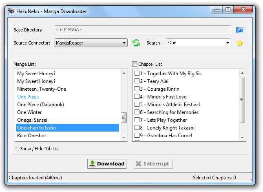The height and width of the screenshot is (192, 263).
Task: Click the yellow star bookmark icon
Action: 240,43
